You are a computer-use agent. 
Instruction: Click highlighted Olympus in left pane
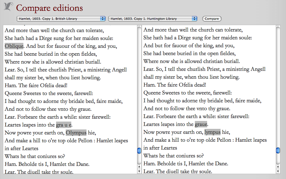76,133
